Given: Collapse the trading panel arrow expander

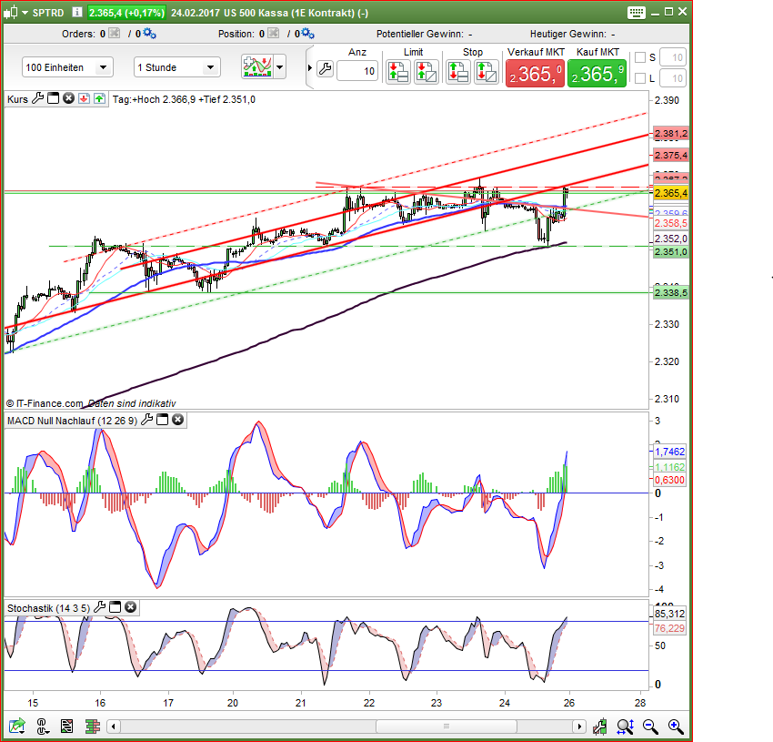Looking at the screenshot, I should [x=309, y=67].
